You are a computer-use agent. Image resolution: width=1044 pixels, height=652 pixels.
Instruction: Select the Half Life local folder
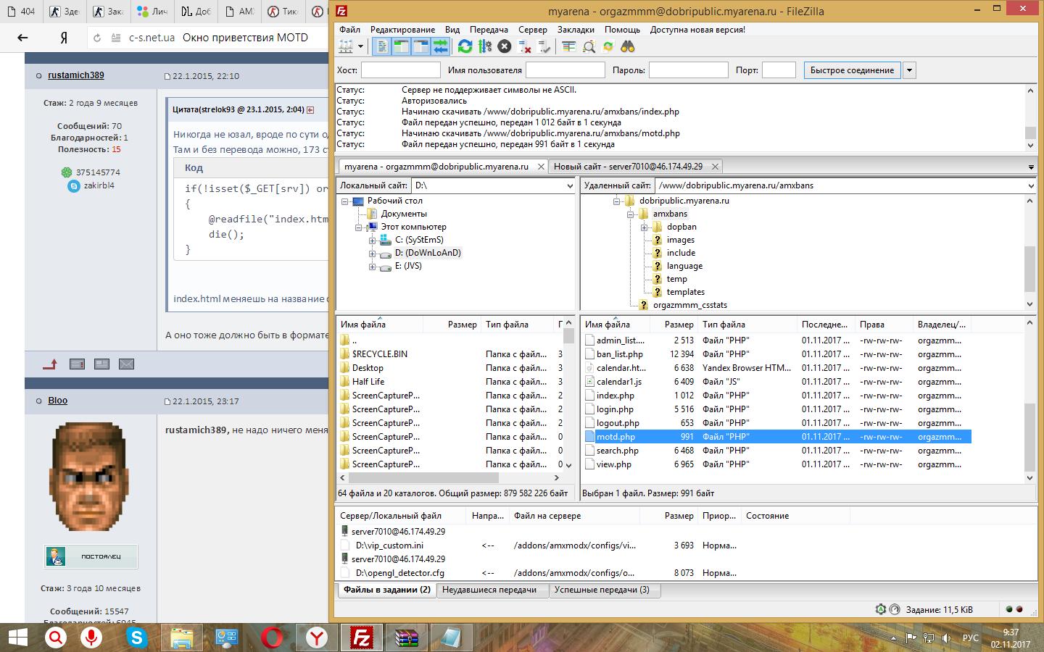coord(368,382)
